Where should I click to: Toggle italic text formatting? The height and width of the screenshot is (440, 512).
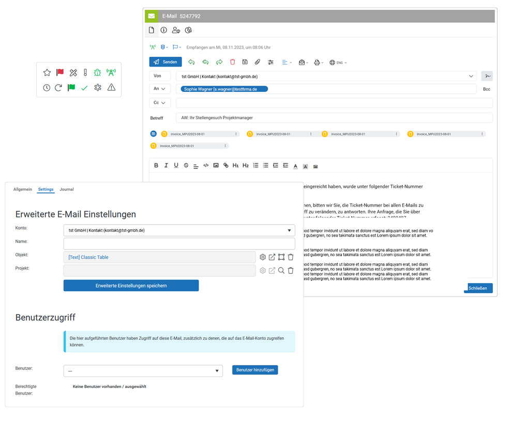(x=166, y=165)
